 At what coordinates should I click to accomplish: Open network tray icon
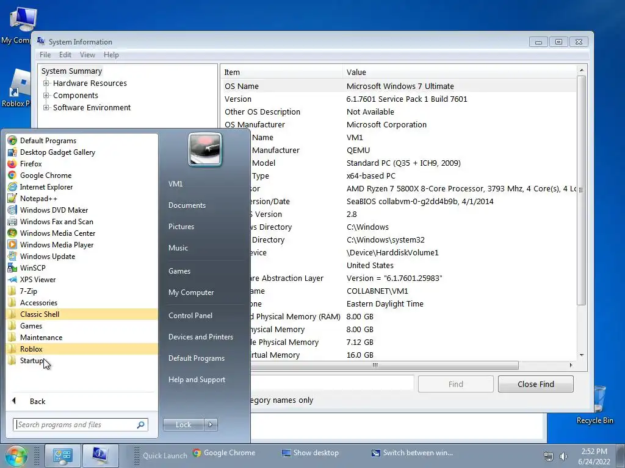[x=549, y=456]
